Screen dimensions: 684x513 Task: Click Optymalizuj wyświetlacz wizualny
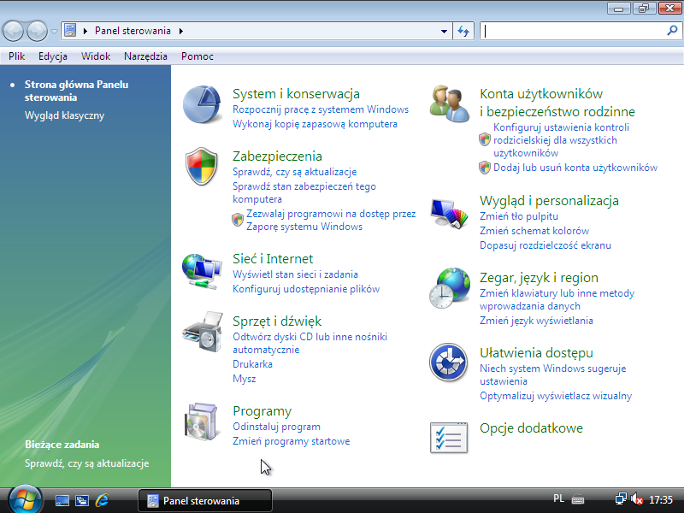[556, 396]
